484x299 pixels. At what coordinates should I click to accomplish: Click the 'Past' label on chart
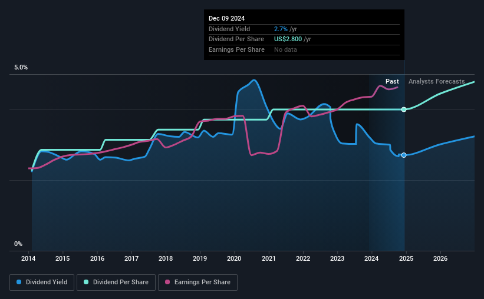tap(392, 81)
